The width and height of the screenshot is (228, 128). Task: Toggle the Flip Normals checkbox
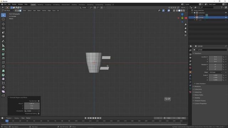[38, 101]
